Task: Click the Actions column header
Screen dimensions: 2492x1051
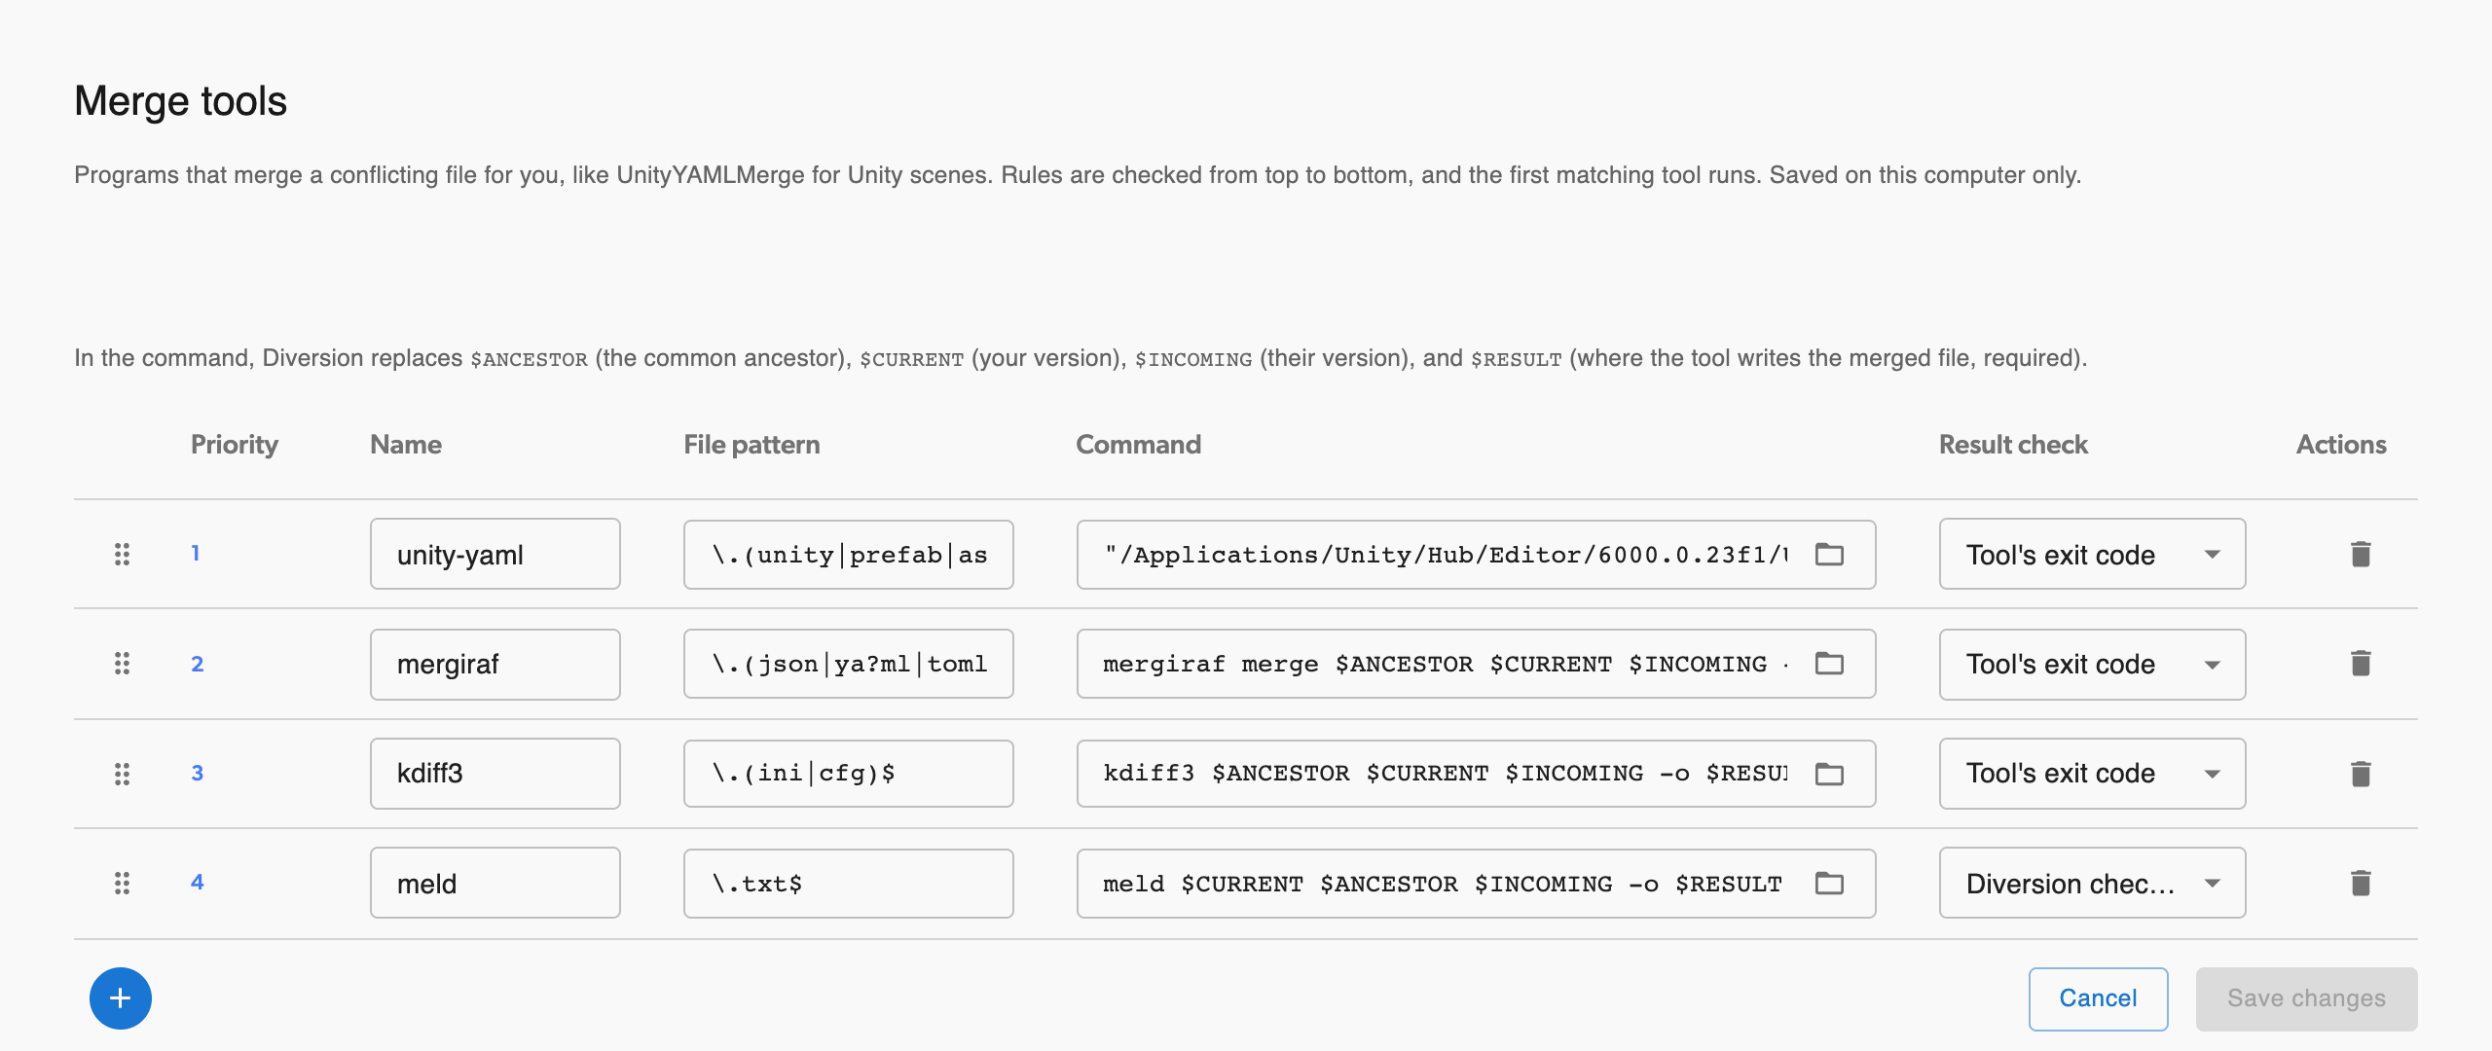Action: point(2341,445)
